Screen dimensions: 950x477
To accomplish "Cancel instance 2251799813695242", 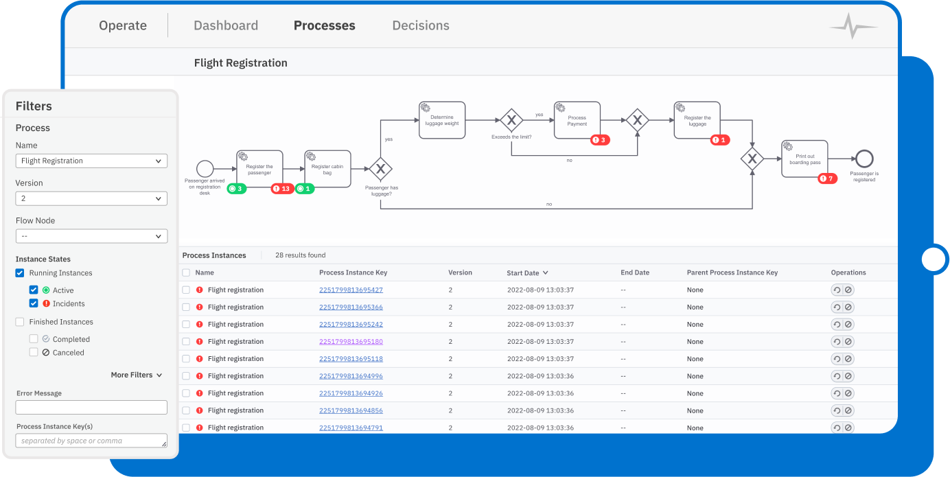I will 848,325.
